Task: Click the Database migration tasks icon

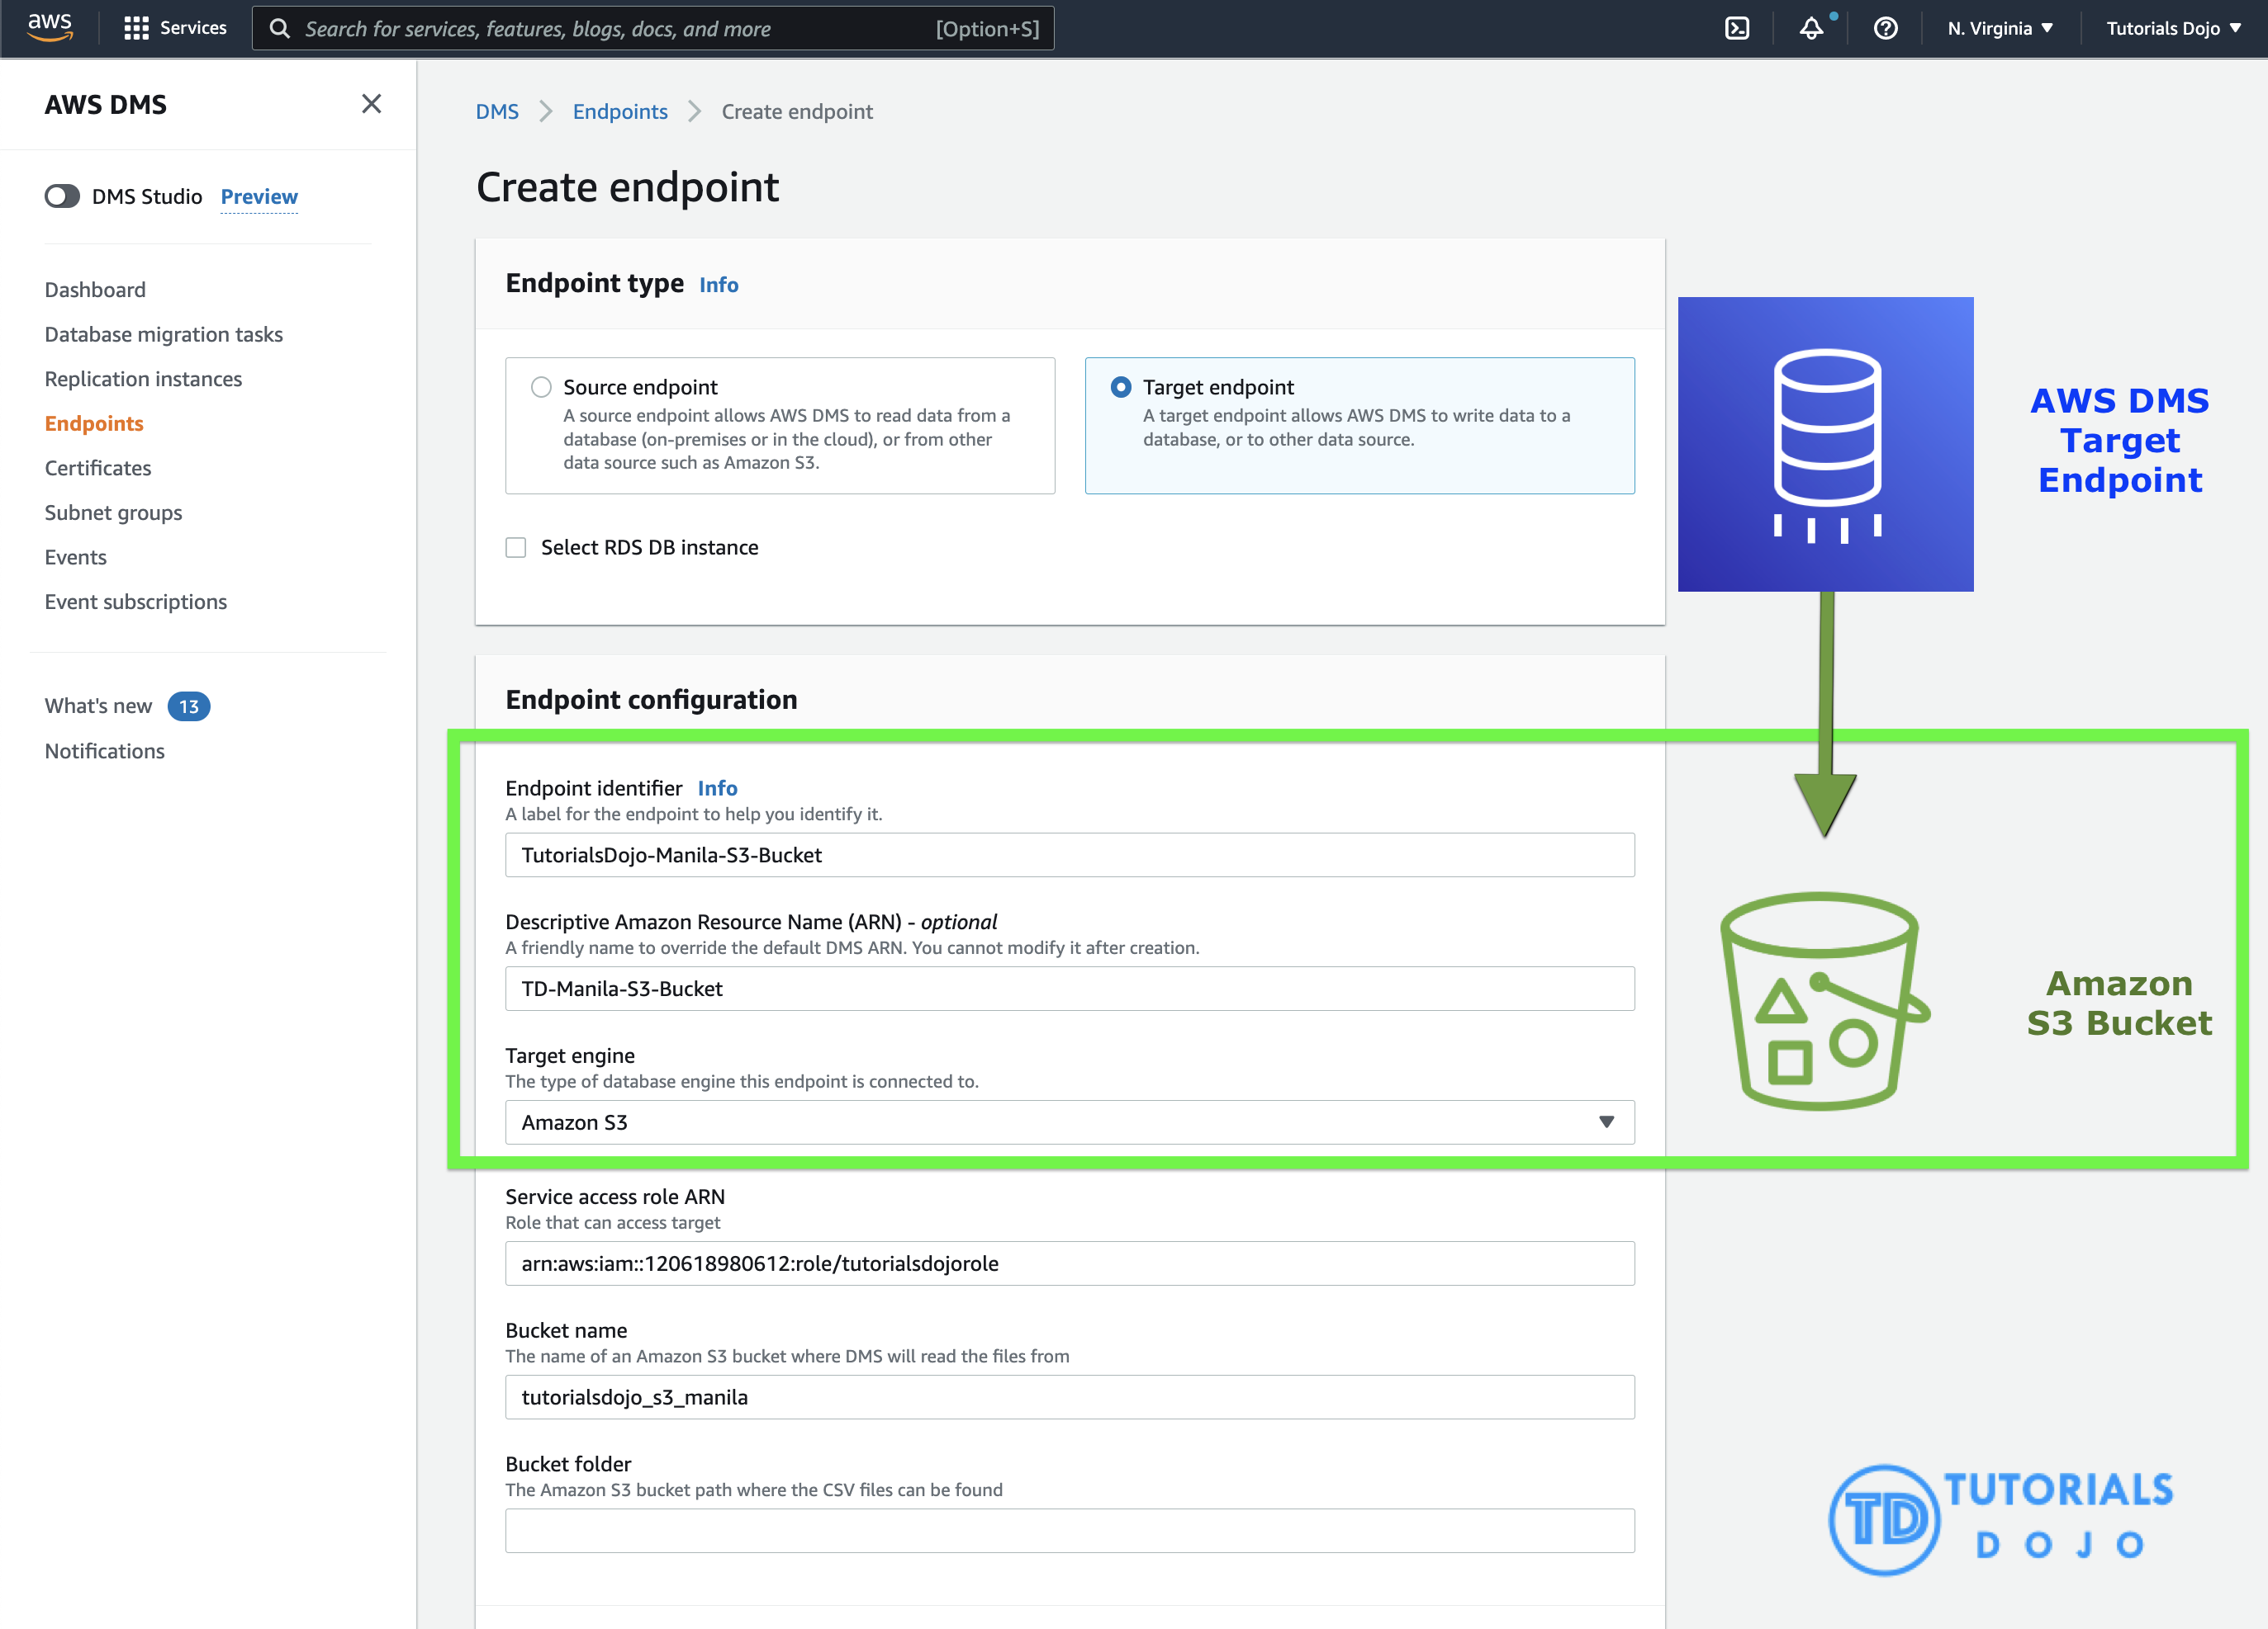Action: pos(164,333)
